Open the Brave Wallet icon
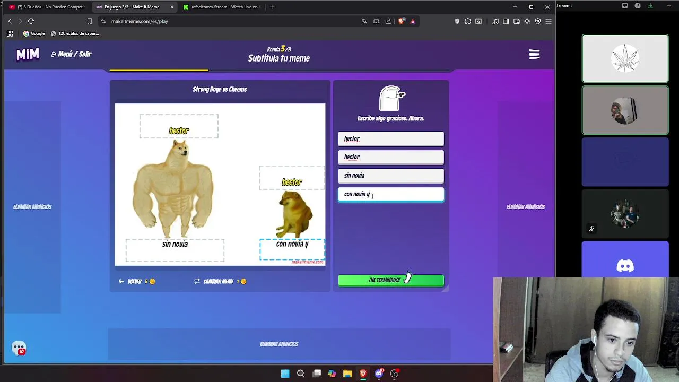The image size is (679, 382). tap(517, 21)
